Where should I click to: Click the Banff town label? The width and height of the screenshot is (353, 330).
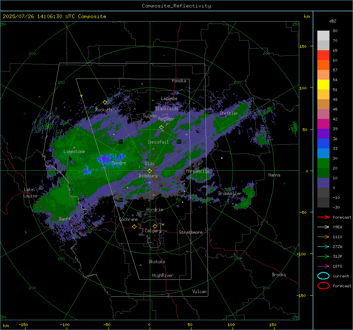[65, 219]
